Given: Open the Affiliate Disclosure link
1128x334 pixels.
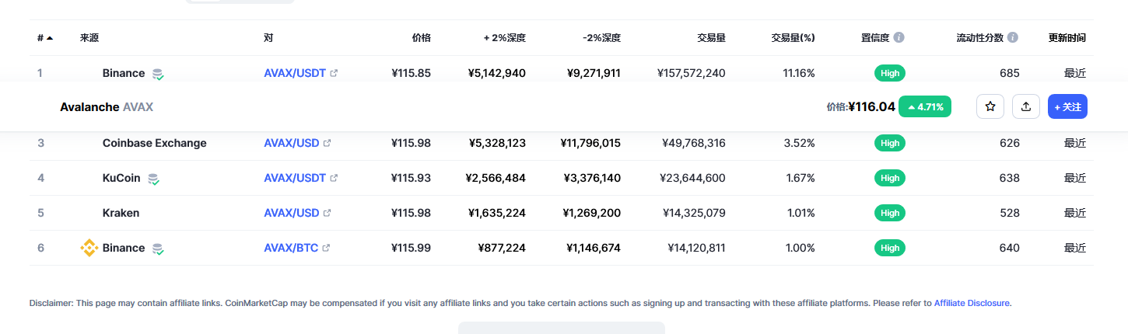Looking at the screenshot, I should pos(972,303).
